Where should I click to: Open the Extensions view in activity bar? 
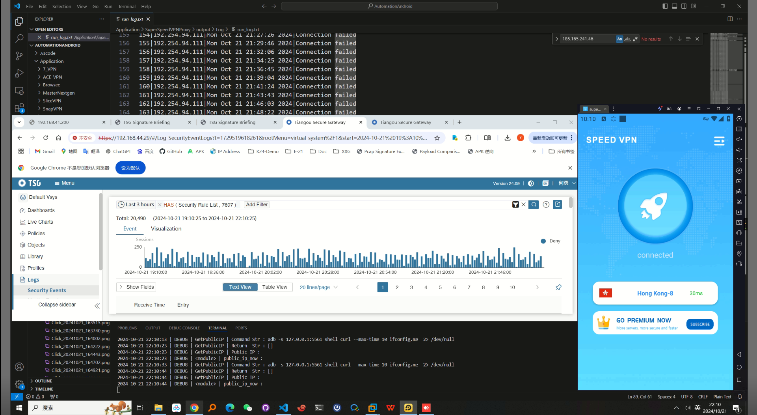click(x=19, y=108)
